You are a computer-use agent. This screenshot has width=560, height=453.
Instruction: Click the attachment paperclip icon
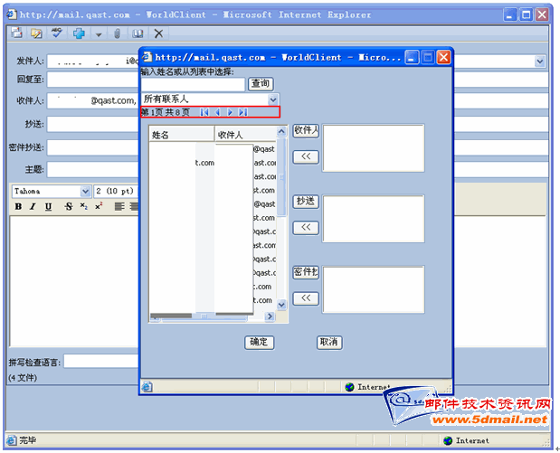click(117, 33)
